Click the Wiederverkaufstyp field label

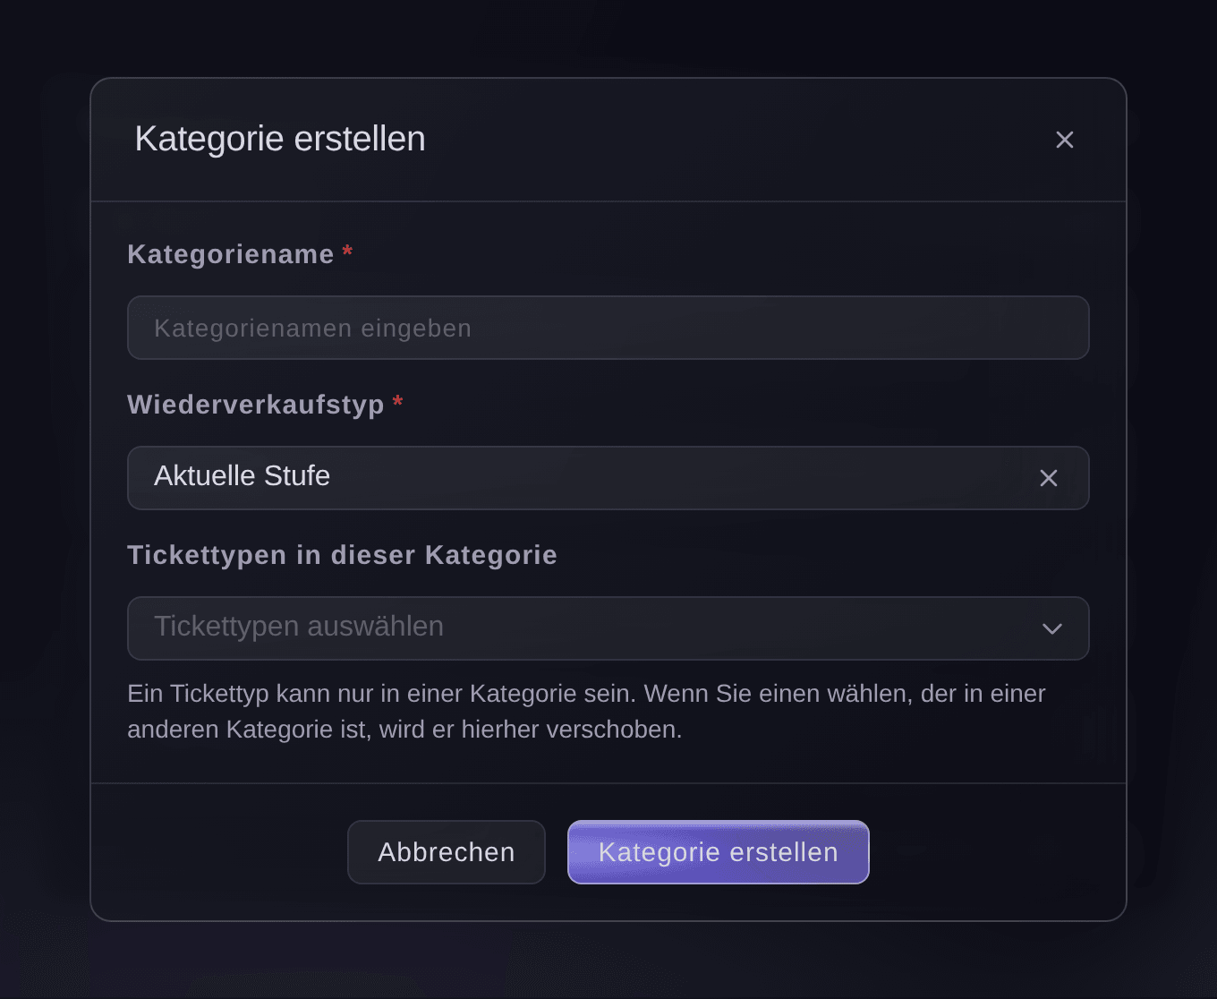256,405
